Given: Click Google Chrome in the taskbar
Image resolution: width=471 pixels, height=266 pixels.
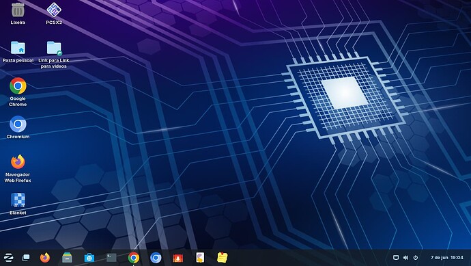Looking at the screenshot, I should pos(134,258).
